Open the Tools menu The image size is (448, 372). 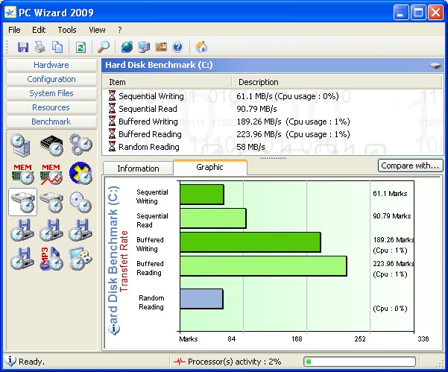pyautogui.click(x=67, y=30)
